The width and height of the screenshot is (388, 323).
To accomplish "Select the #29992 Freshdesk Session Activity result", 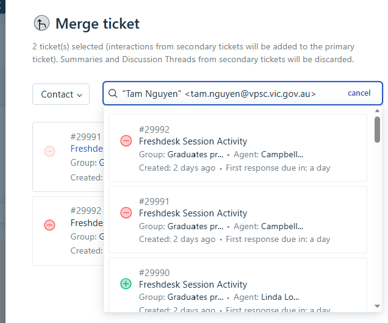I will (238, 147).
